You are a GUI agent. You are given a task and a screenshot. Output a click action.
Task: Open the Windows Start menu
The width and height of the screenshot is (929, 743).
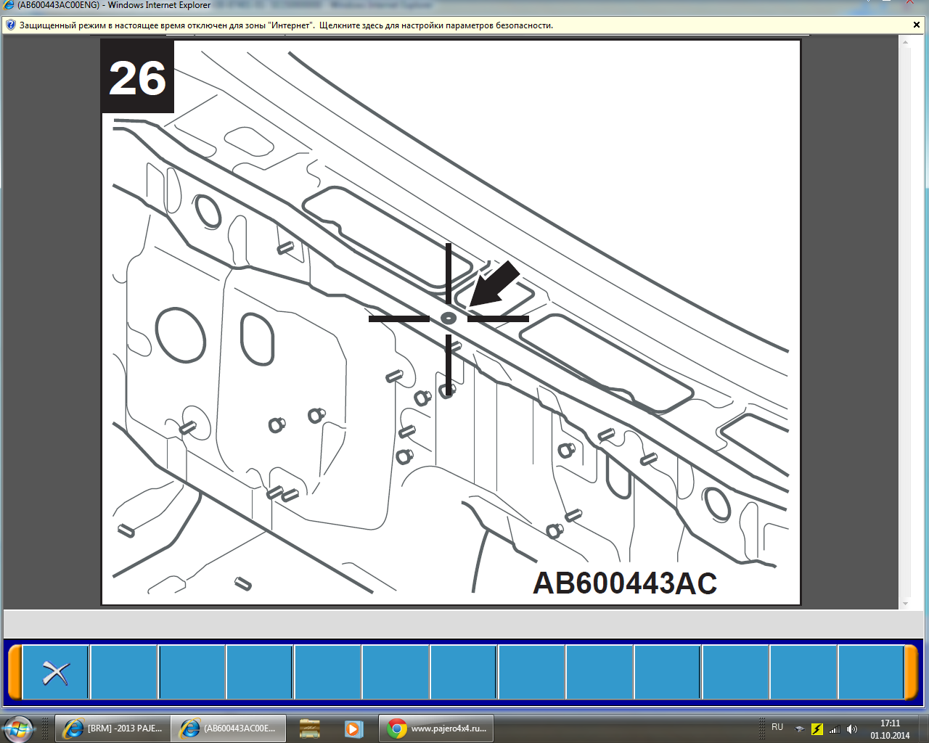coord(18,728)
